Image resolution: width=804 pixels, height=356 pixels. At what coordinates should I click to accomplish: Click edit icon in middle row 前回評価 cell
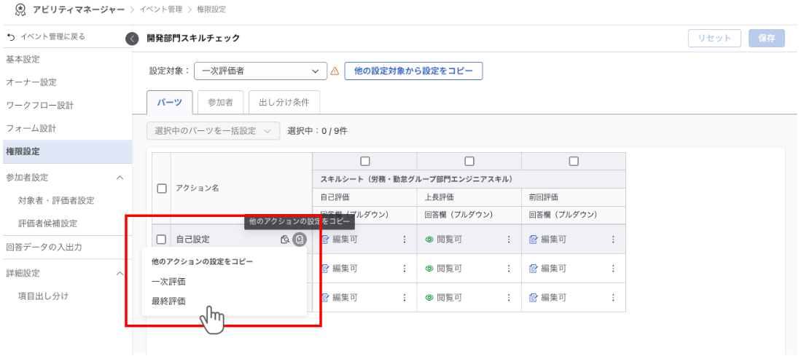coord(534,269)
